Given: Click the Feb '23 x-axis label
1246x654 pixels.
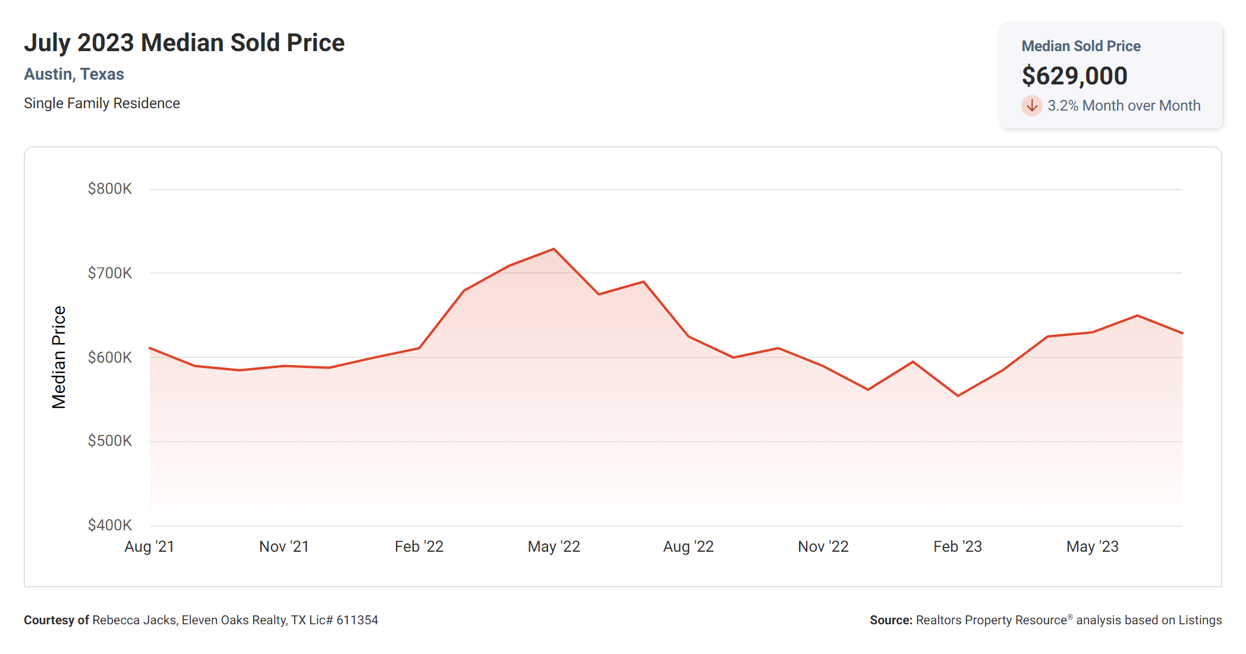Looking at the screenshot, I should tap(958, 546).
